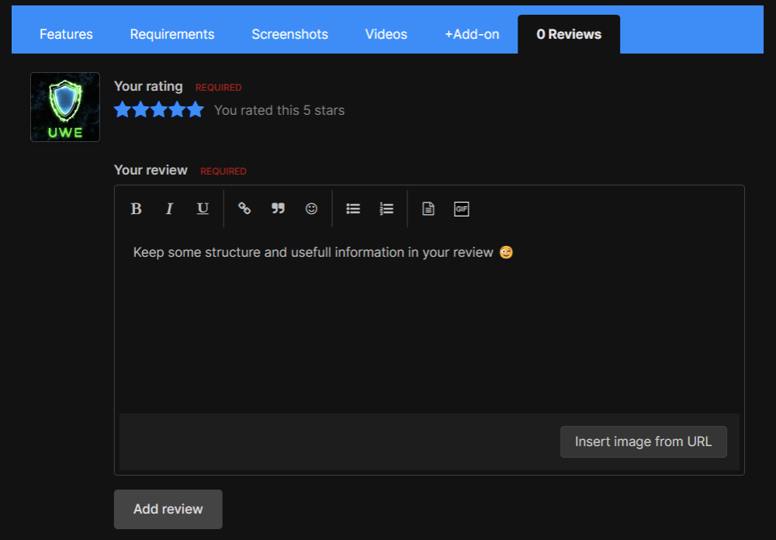776x540 pixels.
Task: Click Insert image from URL button
Action: 643,441
